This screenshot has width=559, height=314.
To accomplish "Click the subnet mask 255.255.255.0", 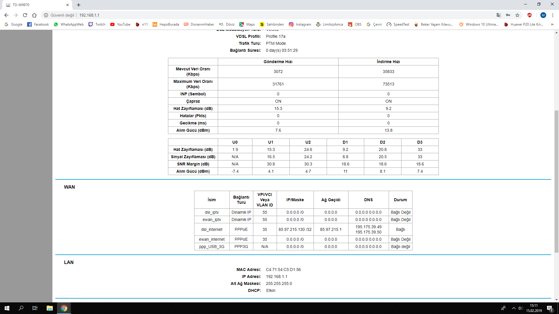I will (x=279, y=283).
